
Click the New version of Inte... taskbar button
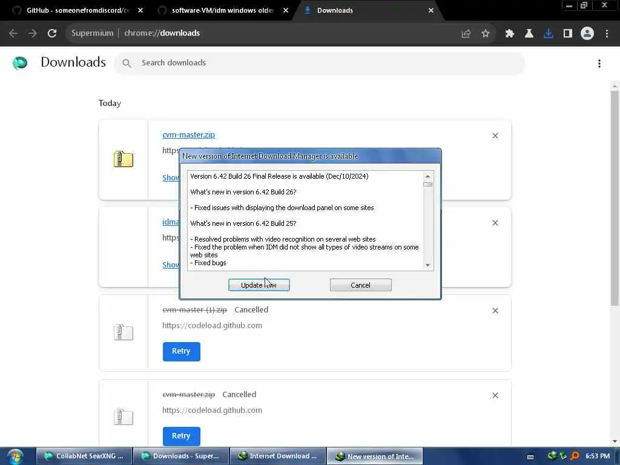click(x=375, y=457)
